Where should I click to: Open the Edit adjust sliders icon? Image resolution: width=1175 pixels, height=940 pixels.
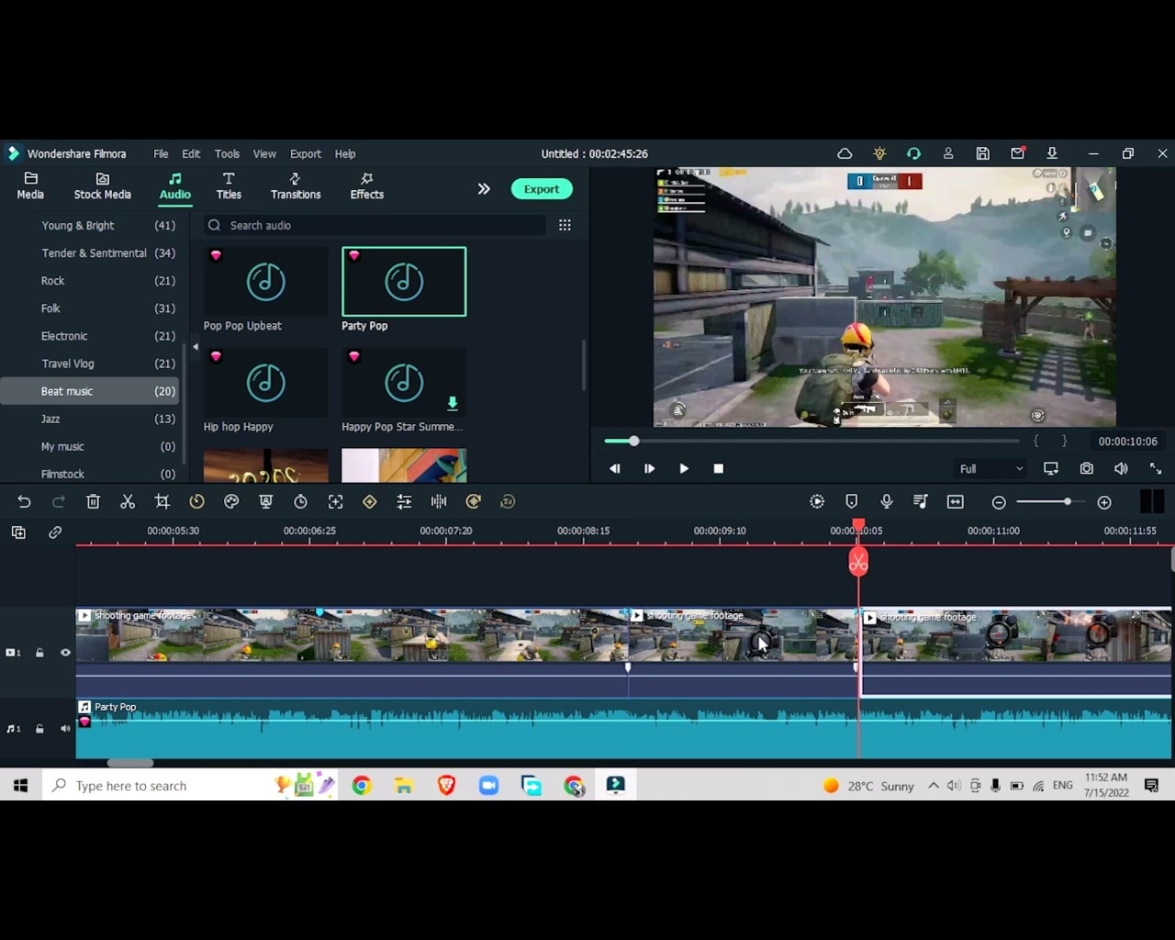click(404, 501)
